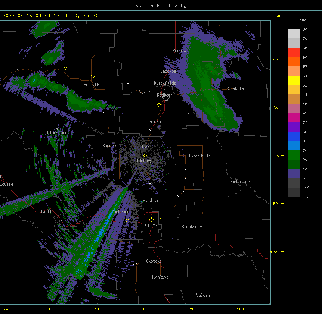
Task: Click the HighRiver town label
Action: [161, 277]
